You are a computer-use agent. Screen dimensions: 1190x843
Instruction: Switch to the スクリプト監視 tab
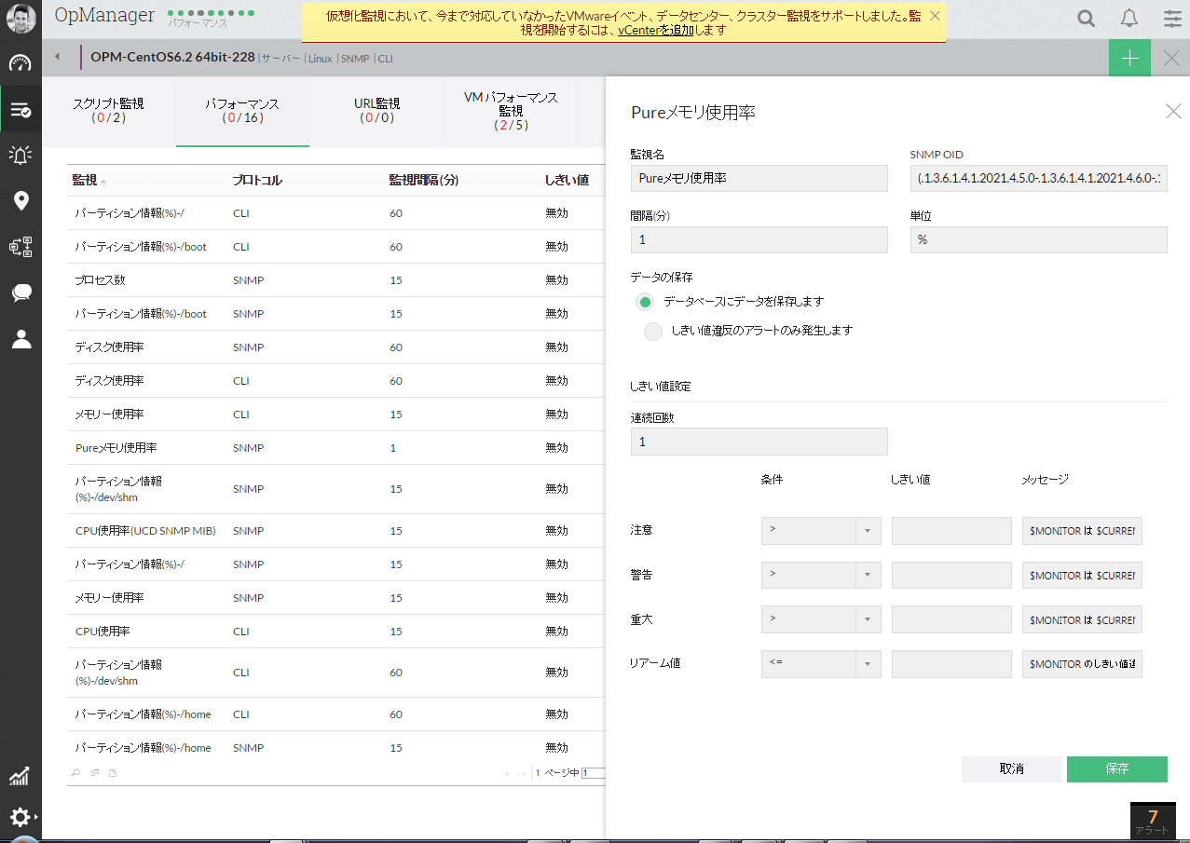pyautogui.click(x=108, y=111)
